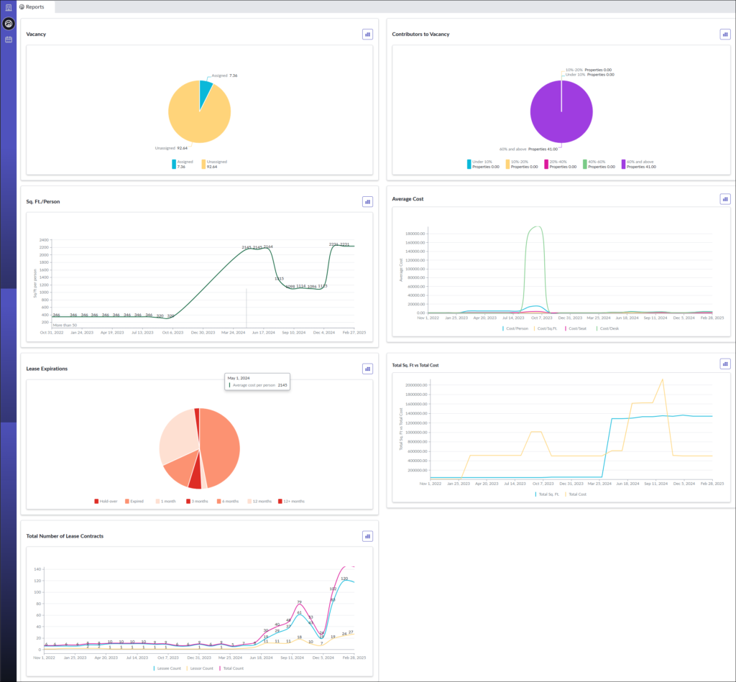Select the analytics icon in the sidebar

tap(8, 24)
